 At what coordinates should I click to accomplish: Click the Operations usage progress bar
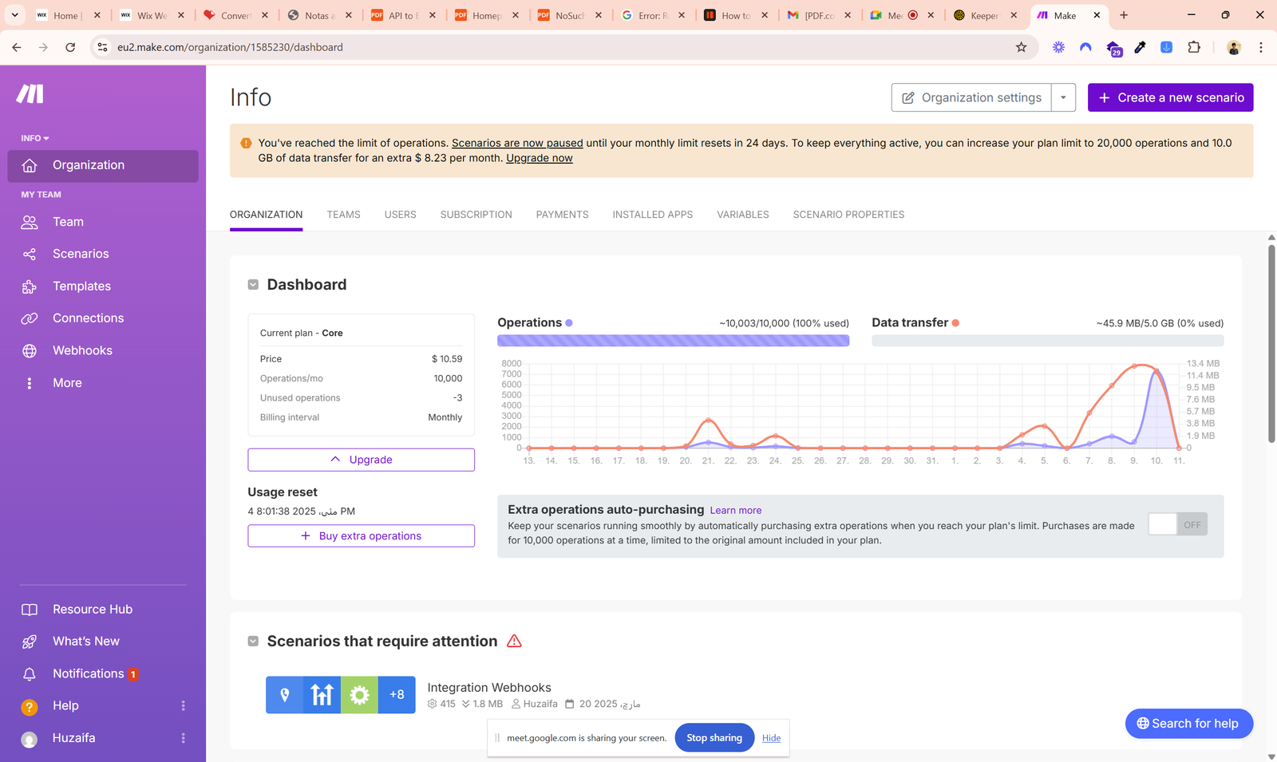tap(673, 341)
